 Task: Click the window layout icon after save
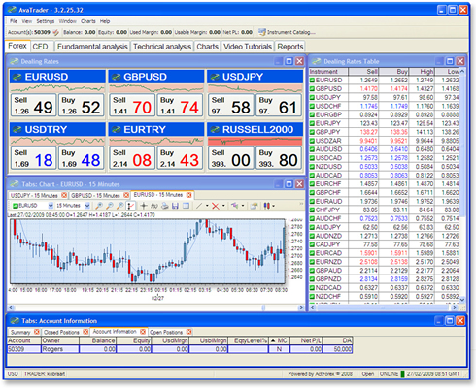[x=186, y=206]
